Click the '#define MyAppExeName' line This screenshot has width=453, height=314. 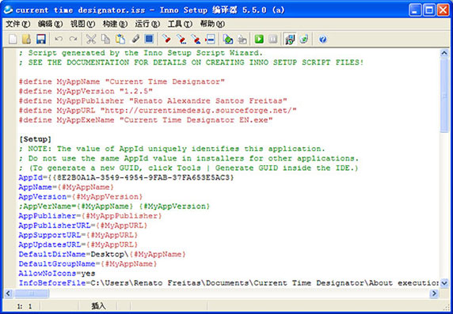pos(146,119)
